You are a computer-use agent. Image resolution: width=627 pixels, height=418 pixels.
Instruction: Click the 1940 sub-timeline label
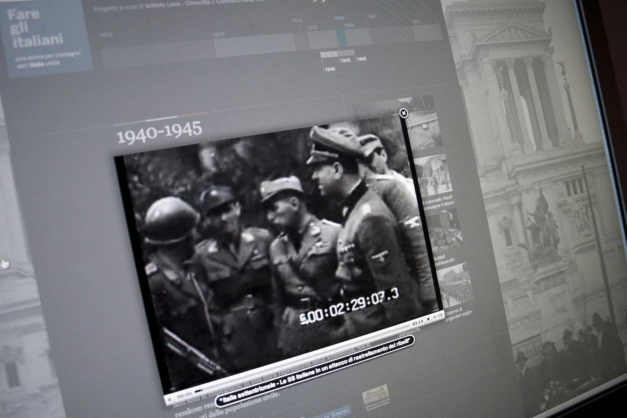(330, 69)
